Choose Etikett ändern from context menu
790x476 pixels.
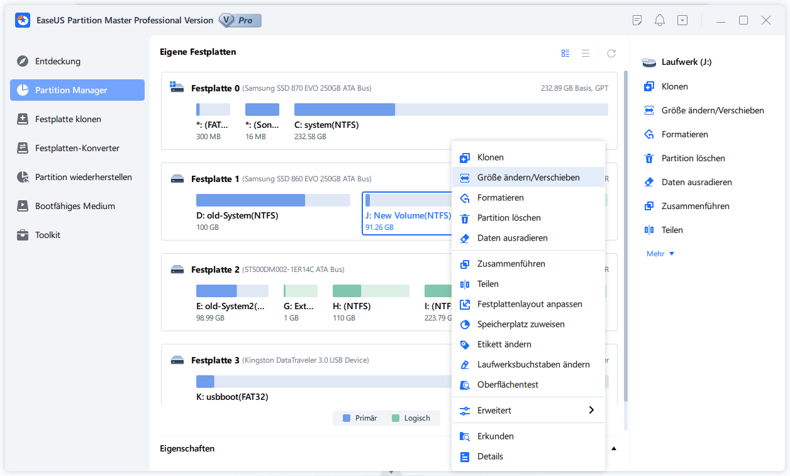coord(528,344)
